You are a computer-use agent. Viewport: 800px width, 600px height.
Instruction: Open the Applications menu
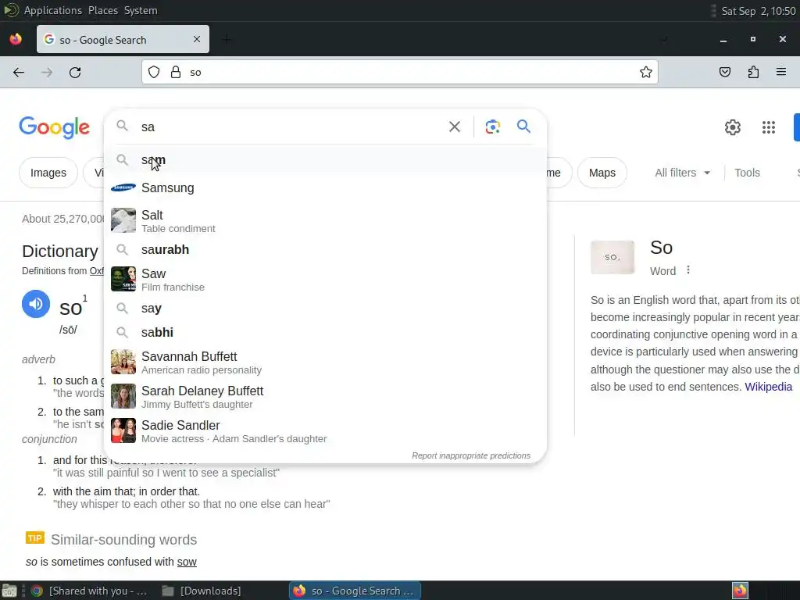tap(52, 10)
